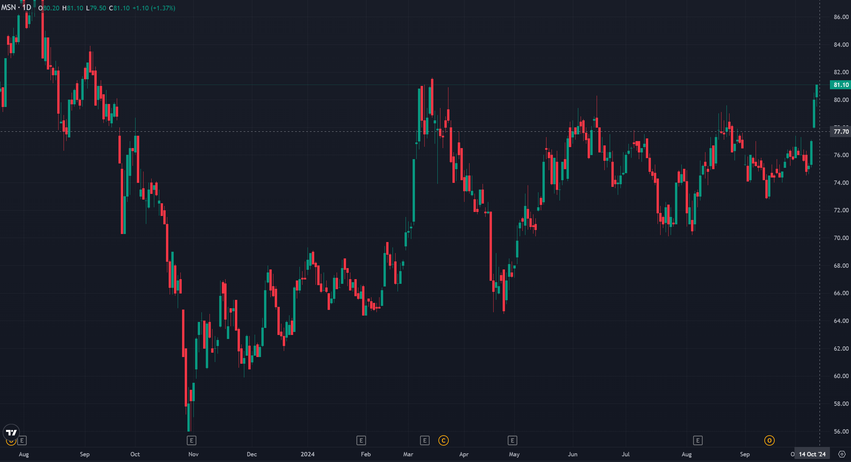The width and height of the screenshot is (851, 462).
Task: Click the orange C event marker
Action: [x=443, y=441]
